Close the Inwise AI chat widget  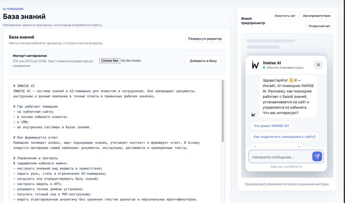(x=318, y=65)
